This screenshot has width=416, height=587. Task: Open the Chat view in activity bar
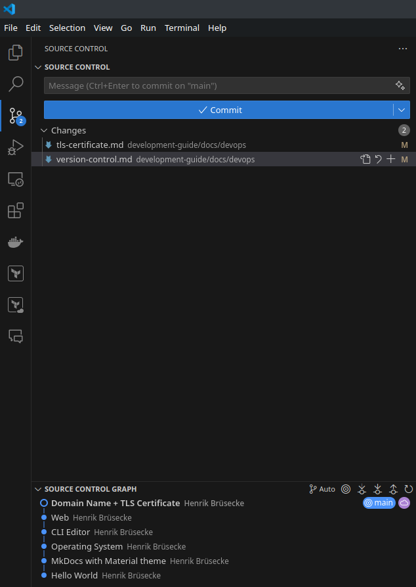(15, 336)
